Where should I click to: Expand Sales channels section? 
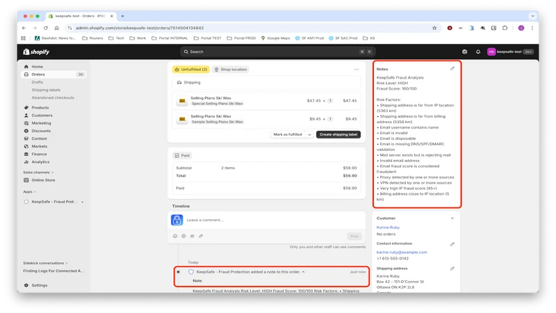[x=38, y=172]
